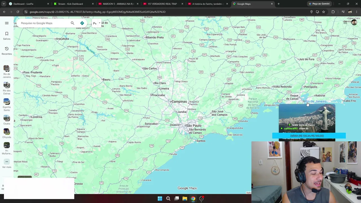Click Santos city label on map
This screenshot has height=203, width=361.
pyautogui.click(x=201, y=141)
